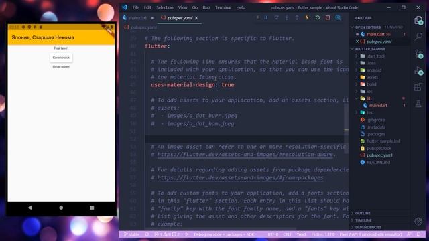Tap the Android home circle button
The width and height of the screenshot is (429, 241).
coord(61,208)
